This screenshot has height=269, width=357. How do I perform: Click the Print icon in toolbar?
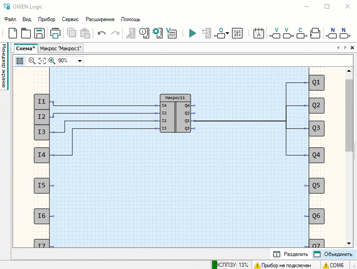click(x=55, y=33)
